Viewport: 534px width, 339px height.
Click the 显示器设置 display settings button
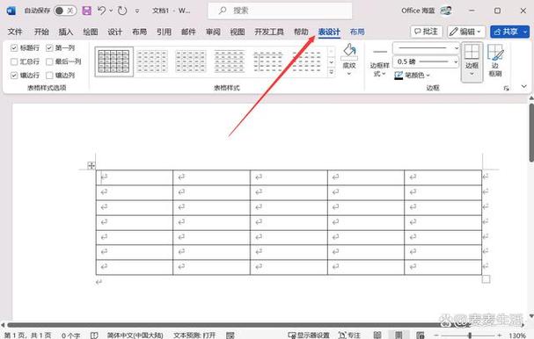[x=309, y=335]
